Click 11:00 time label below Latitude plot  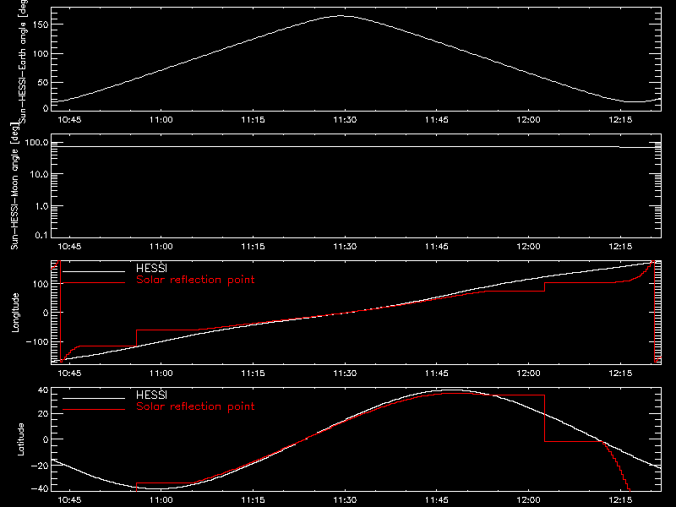click(x=161, y=500)
